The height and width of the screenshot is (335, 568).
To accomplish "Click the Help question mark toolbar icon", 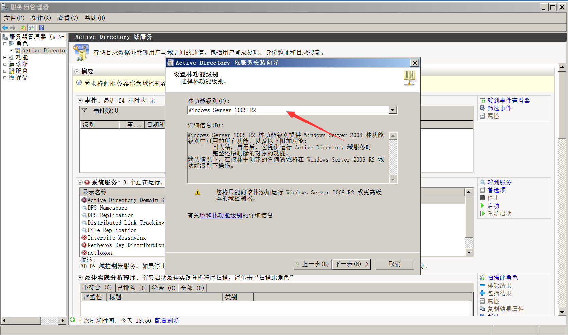I will [x=41, y=28].
